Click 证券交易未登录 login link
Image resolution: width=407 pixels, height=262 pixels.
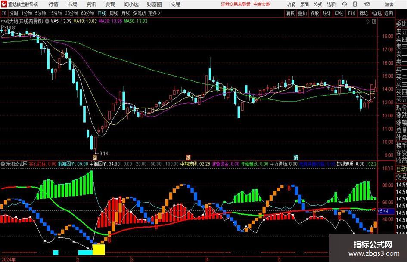tap(236, 4)
